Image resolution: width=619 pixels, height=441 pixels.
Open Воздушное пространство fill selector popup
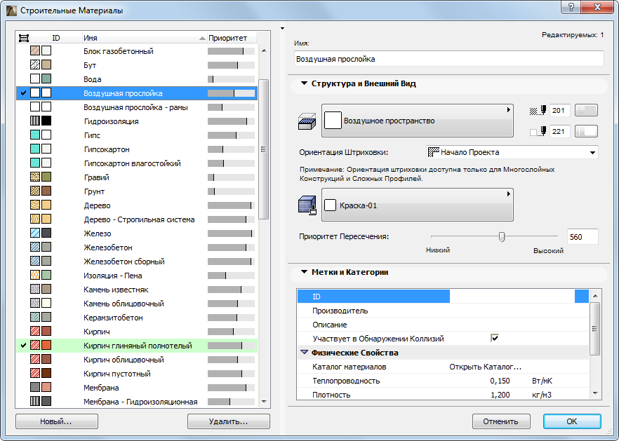click(x=418, y=121)
